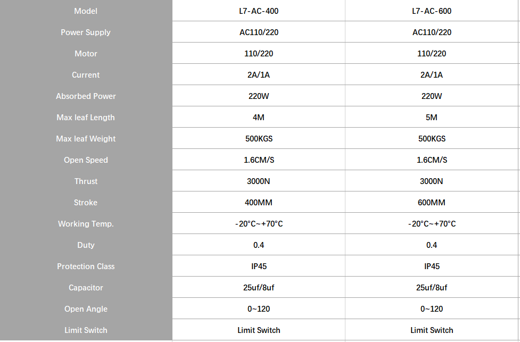
Task: Click the Protection Class label cell
Action: point(86,266)
